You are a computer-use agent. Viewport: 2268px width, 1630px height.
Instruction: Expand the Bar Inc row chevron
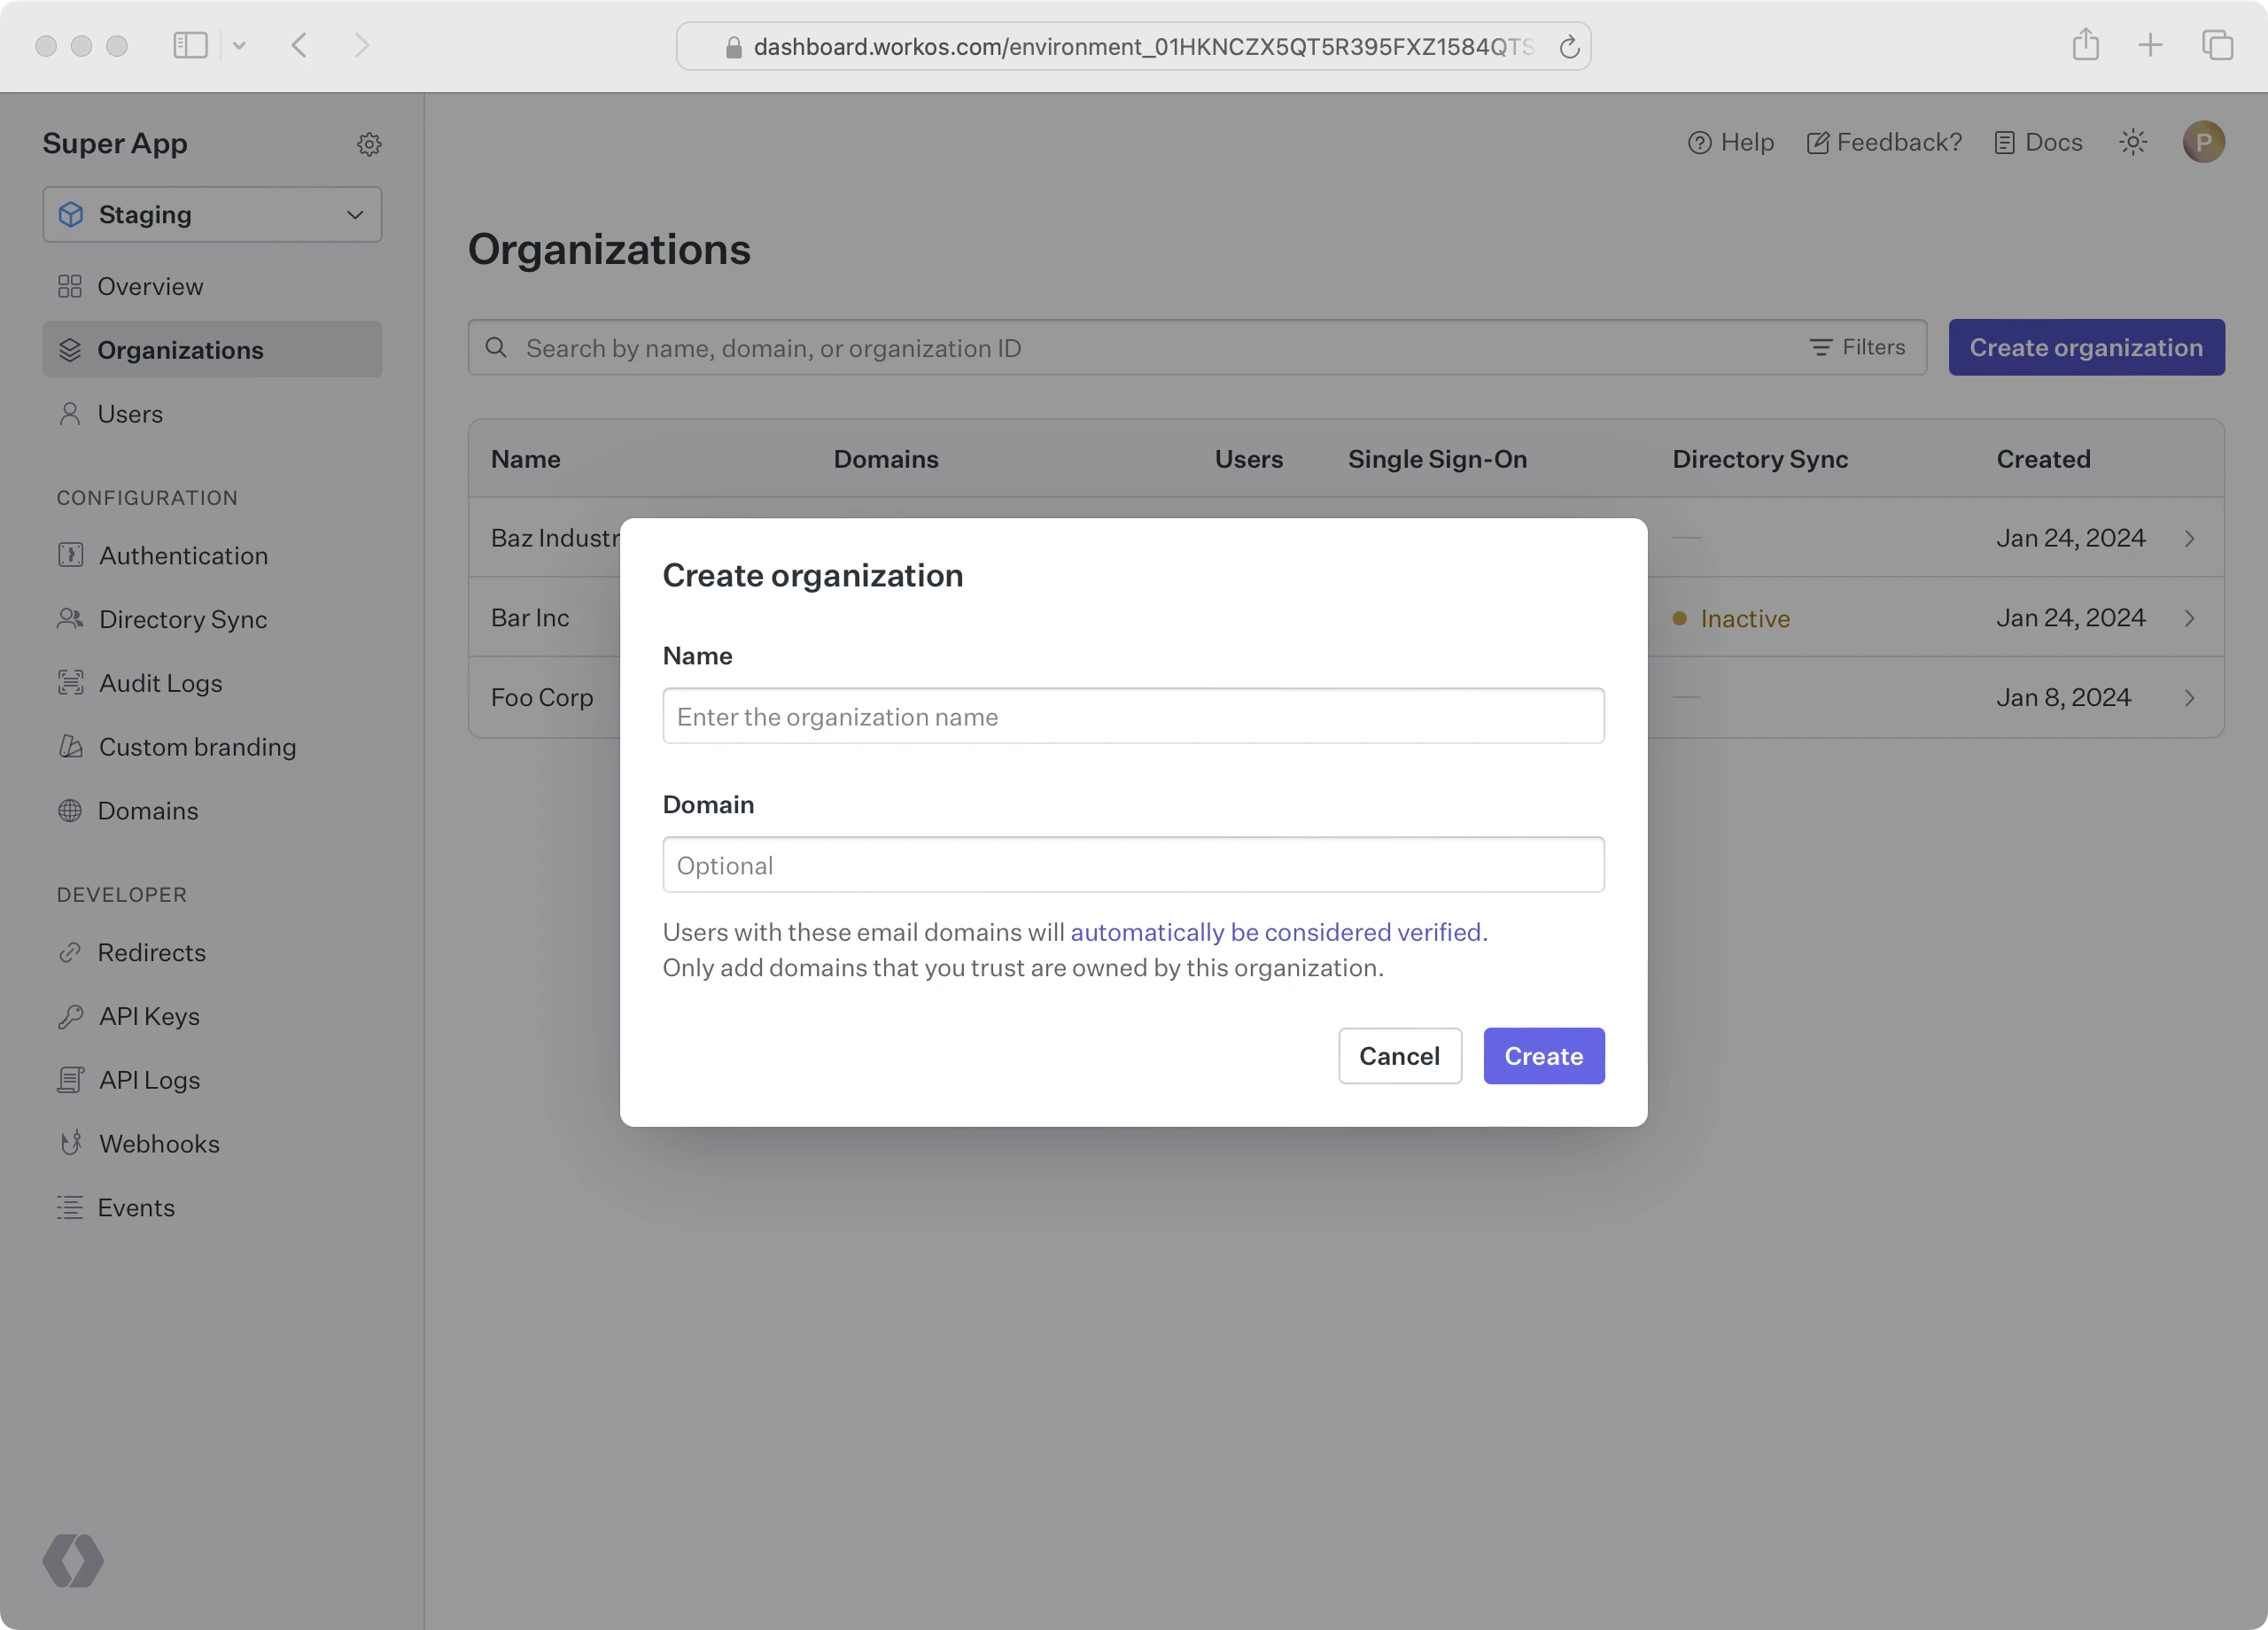(2189, 618)
